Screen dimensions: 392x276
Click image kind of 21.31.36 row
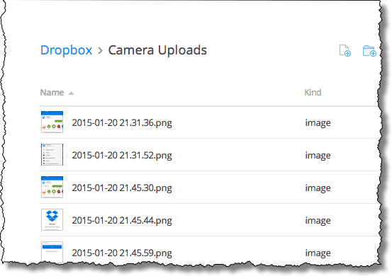tap(318, 122)
